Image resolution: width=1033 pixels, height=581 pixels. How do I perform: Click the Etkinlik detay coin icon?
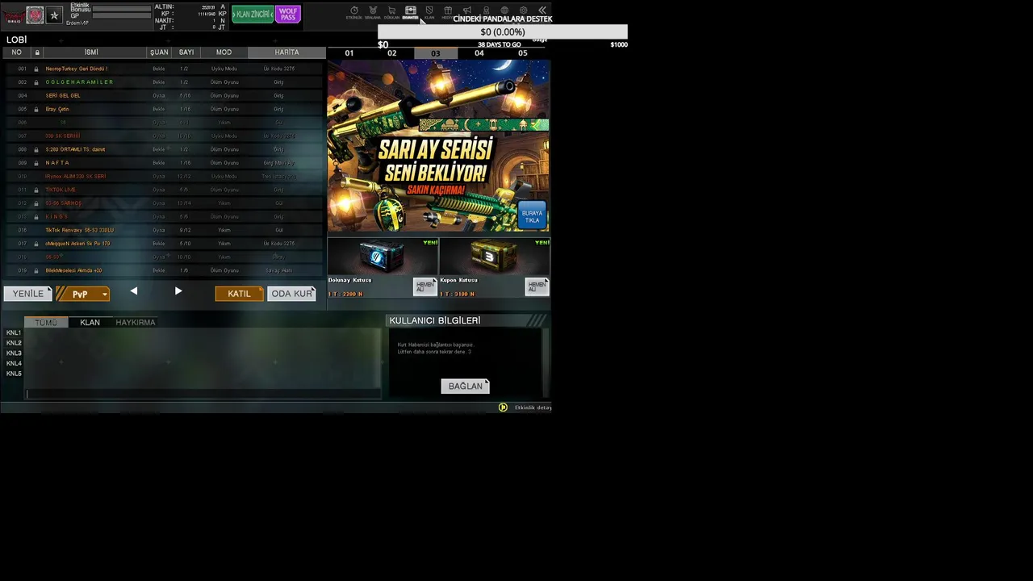tap(503, 408)
